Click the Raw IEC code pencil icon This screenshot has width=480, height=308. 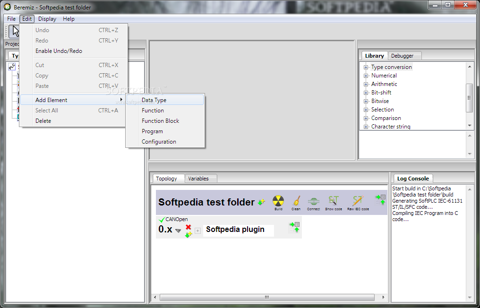point(358,201)
